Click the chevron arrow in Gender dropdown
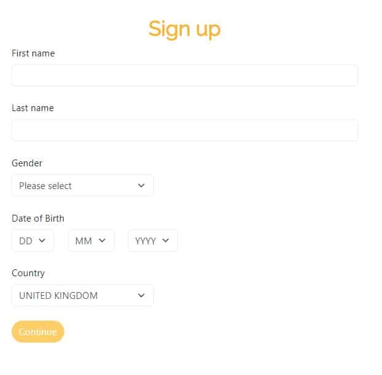The width and height of the screenshot is (382, 375). click(141, 185)
